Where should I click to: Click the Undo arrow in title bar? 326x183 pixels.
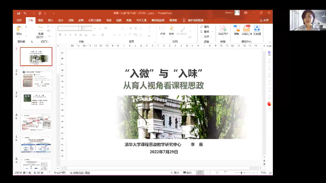[x=25, y=13]
